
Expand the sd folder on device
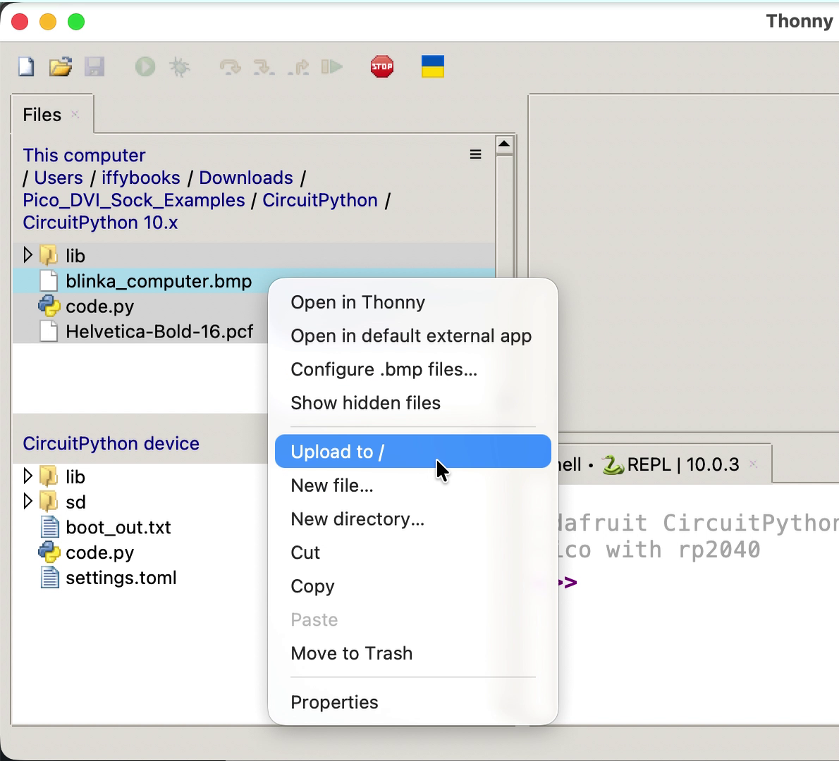click(28, 502)
